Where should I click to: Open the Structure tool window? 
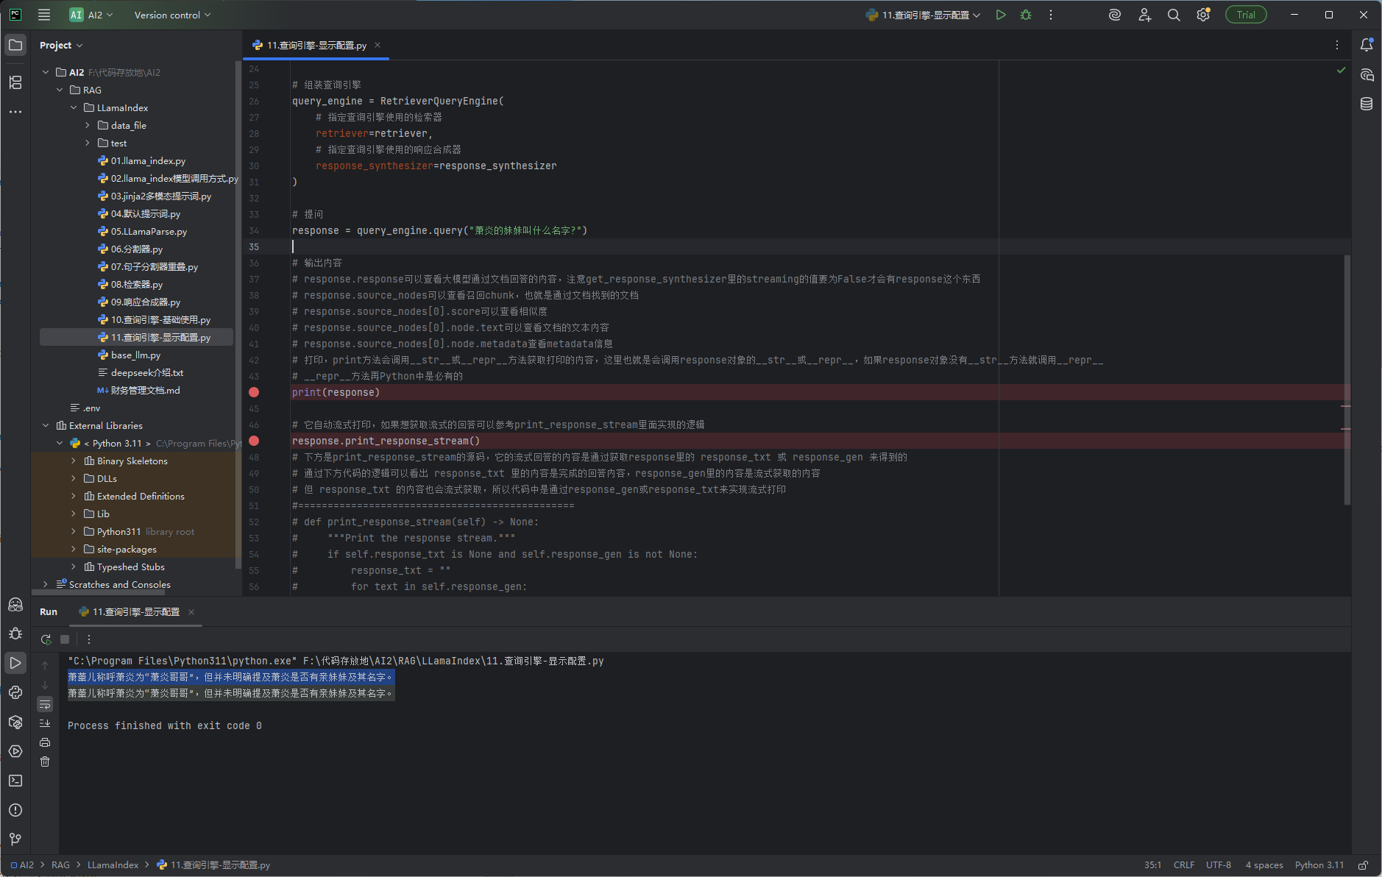pos(15,82)
